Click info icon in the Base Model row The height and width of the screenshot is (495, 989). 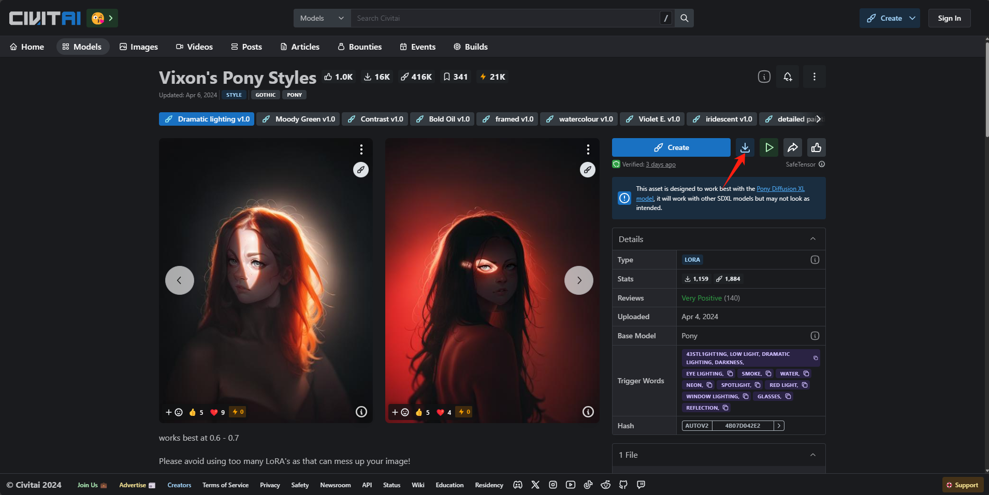click(815, 336)
